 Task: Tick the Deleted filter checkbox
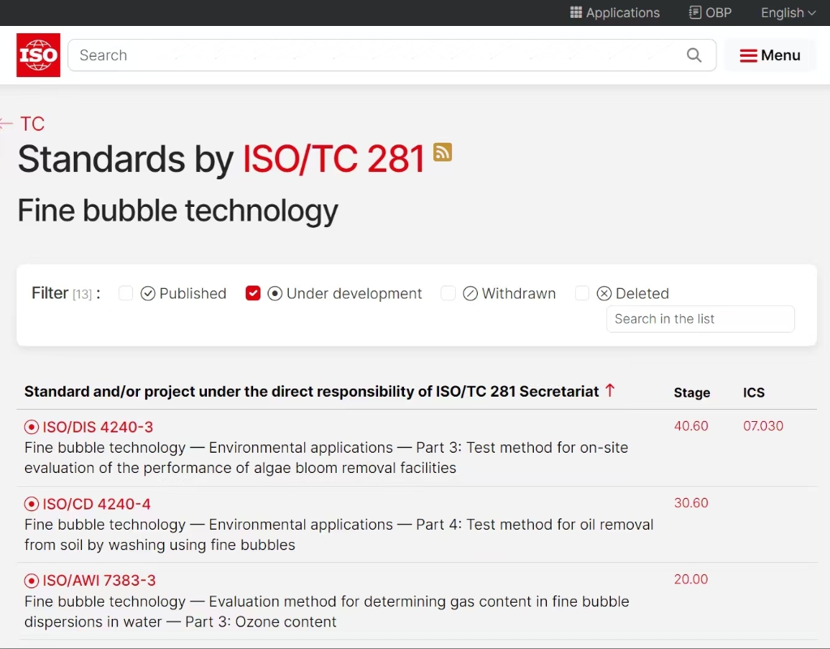pyautogui.click(x=582, y=294)
